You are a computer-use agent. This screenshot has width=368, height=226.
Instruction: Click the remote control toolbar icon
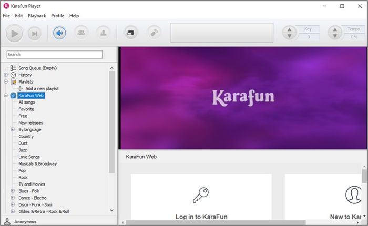154,33
